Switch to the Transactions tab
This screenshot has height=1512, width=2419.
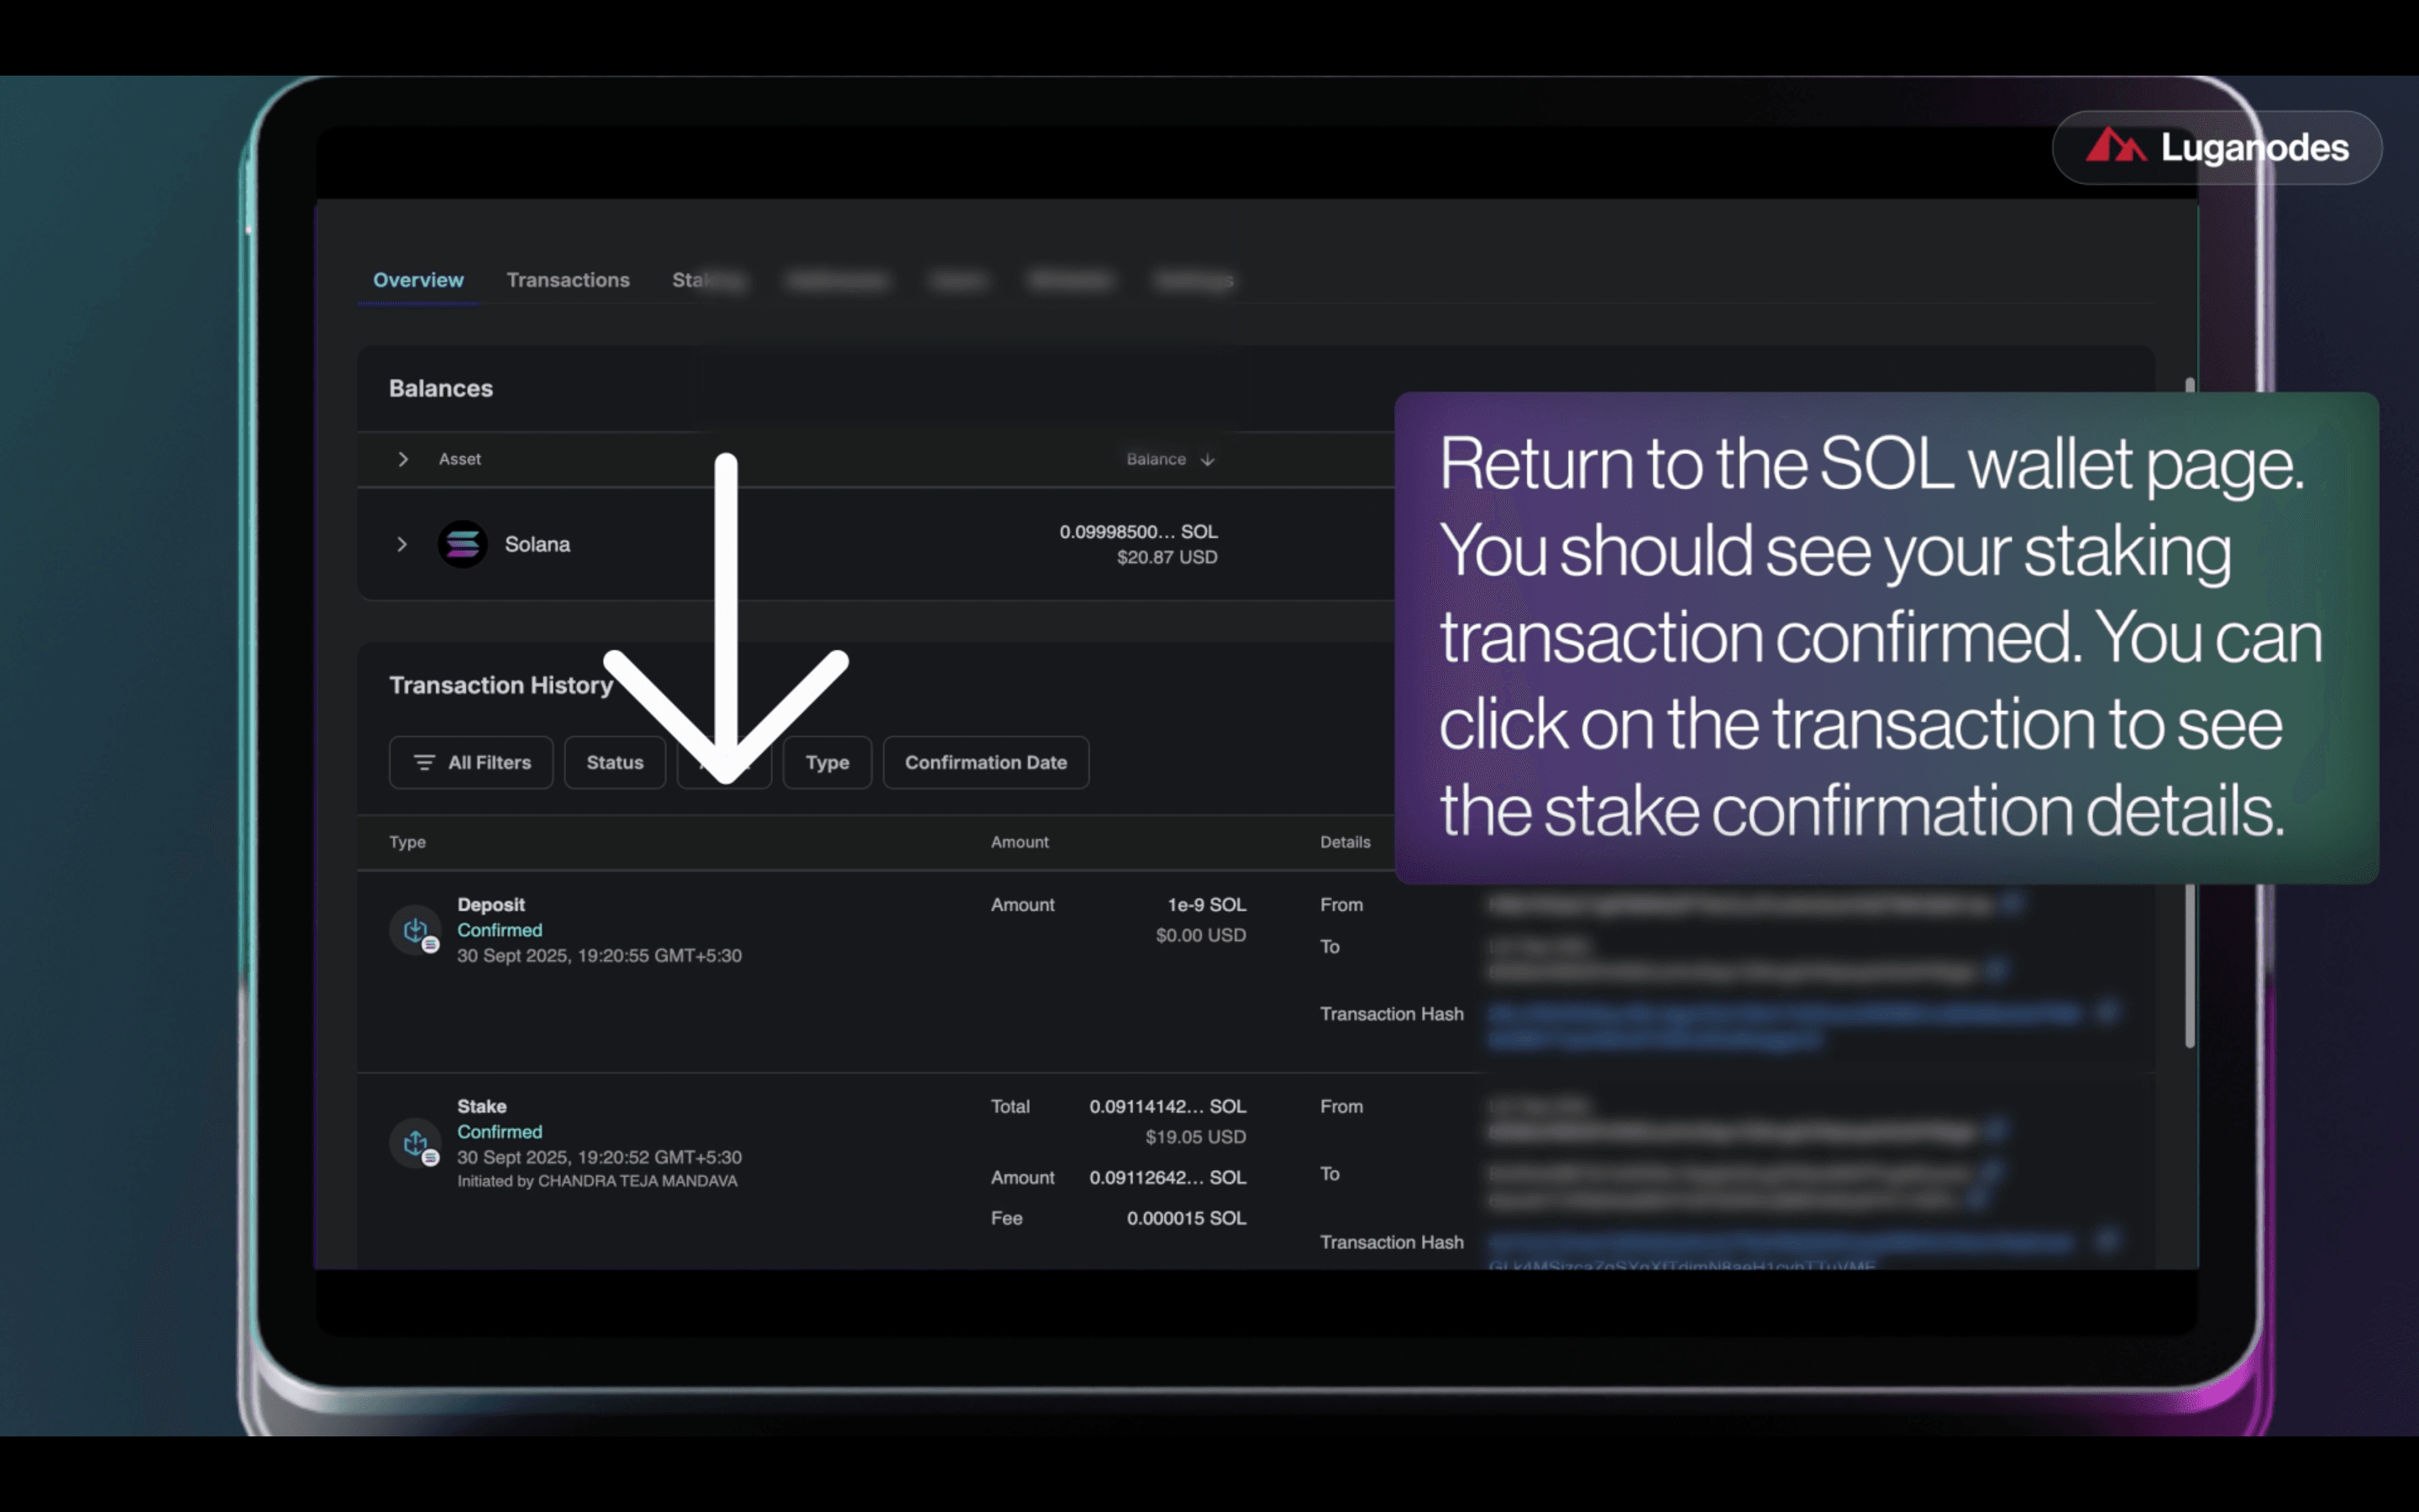click(568, 280)
